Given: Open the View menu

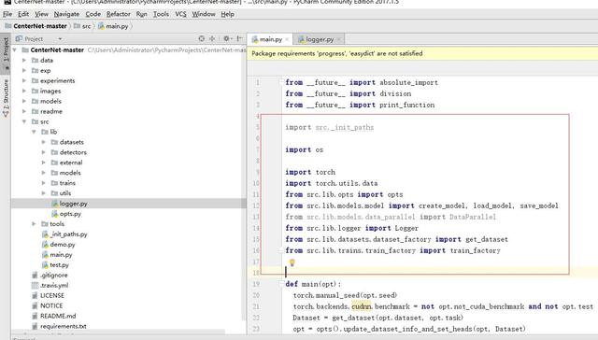Looking at the screenshot, I should pyautogui.click(x=41, y=14).
